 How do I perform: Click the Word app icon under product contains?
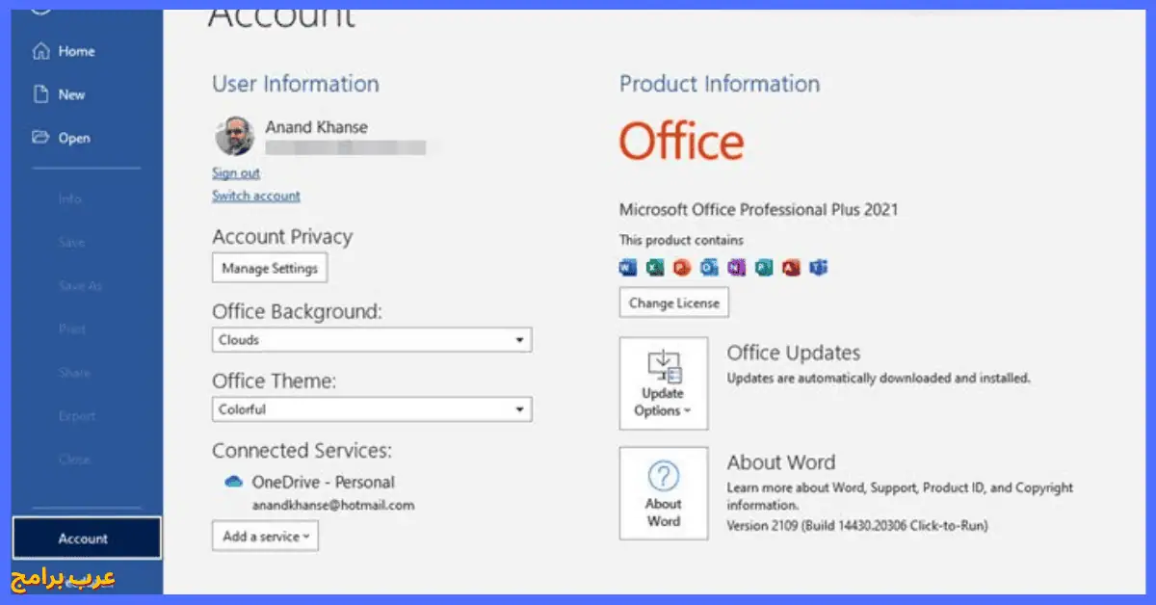(x=628, y=267)
